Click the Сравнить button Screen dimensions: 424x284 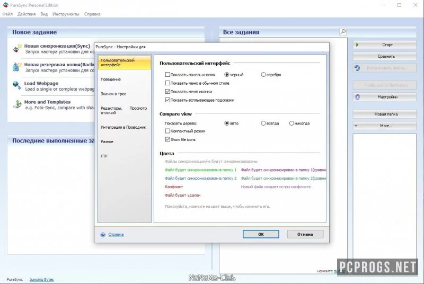384,56
